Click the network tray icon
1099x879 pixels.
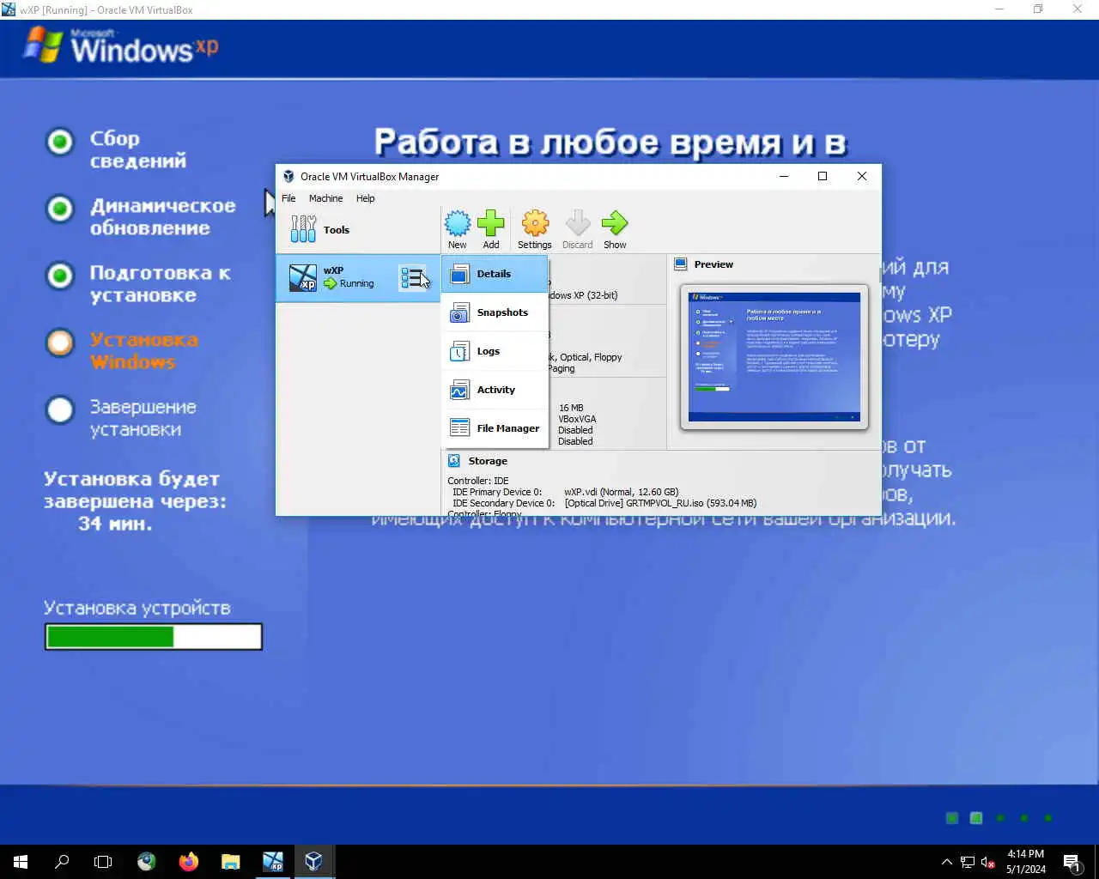coord(968,862)
